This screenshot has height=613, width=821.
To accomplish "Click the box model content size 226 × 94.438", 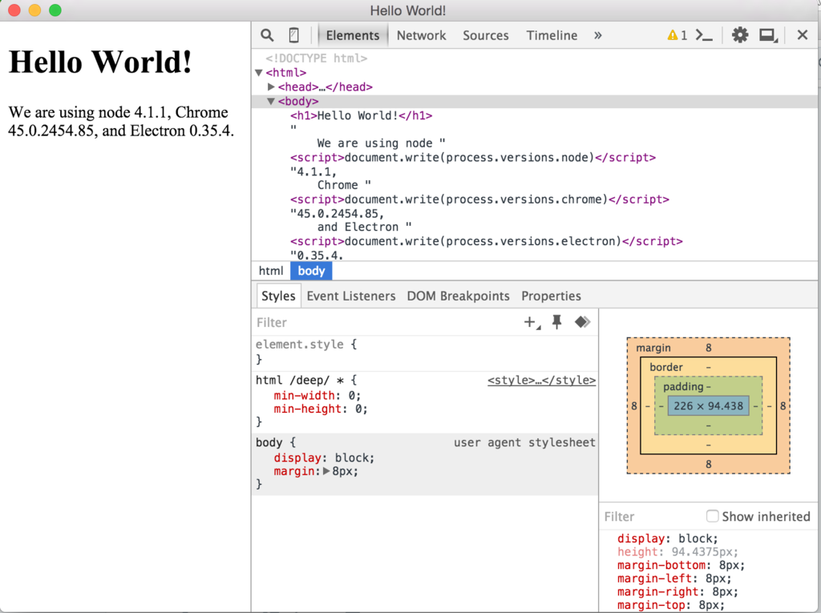I will click(x=708, y=405).
